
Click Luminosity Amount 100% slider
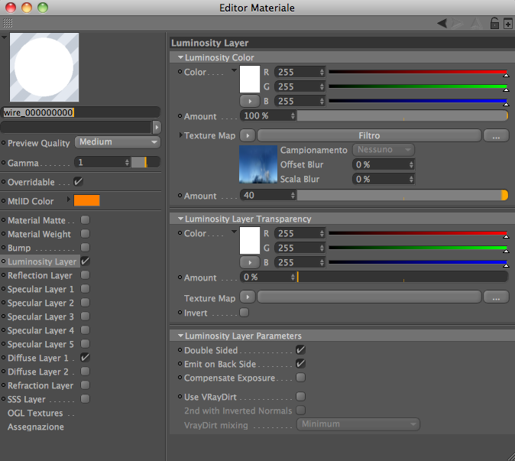(x=403, y=115)
